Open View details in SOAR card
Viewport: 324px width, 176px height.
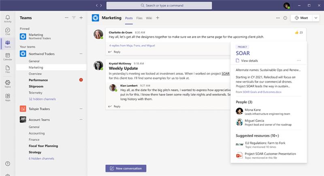[x=249, y=61]
